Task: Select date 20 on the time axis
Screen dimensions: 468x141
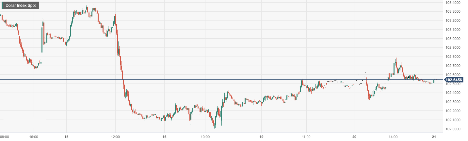Action: (354, 137)
